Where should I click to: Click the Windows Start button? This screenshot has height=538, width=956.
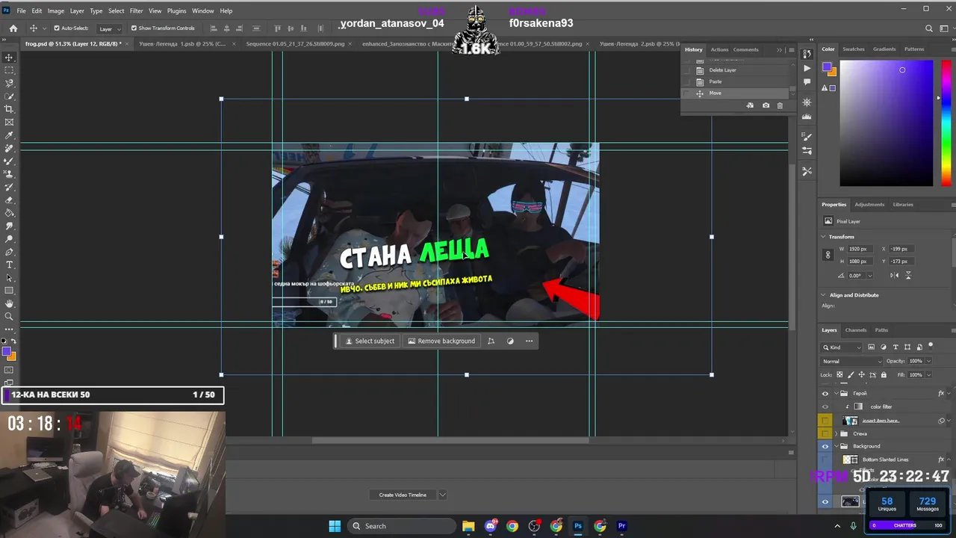coord(335,526)
